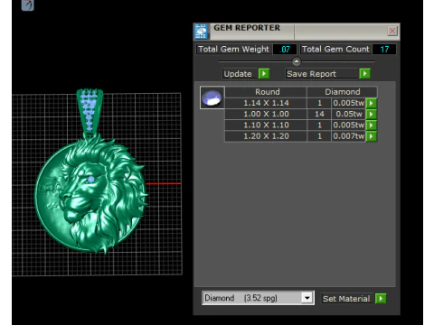
Task: Click the green Save Report arrow
Action: click(x=364, y=73)
